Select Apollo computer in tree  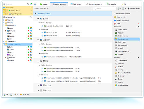10,28
